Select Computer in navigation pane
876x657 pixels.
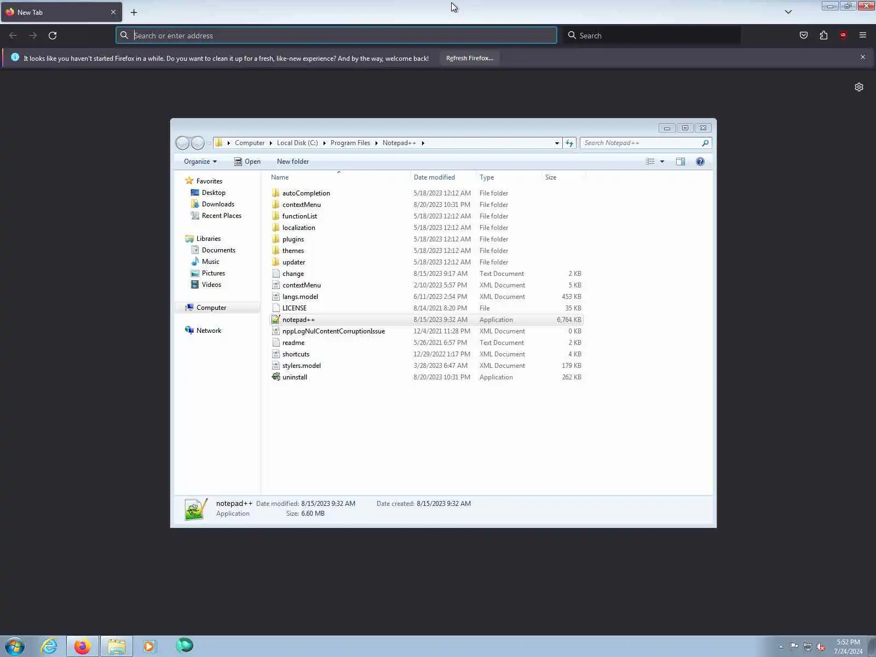tap(211, 308)
